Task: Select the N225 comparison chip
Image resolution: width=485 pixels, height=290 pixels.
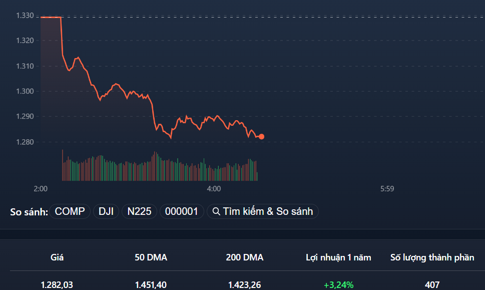Action: (139, 211)
